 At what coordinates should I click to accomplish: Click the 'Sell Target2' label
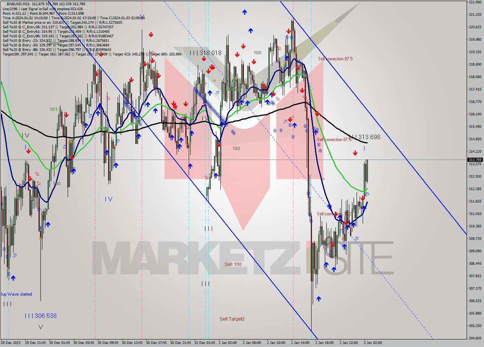point(232,319)
